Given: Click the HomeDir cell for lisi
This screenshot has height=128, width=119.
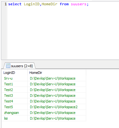Looking at the screenshot, I should 57,118.
